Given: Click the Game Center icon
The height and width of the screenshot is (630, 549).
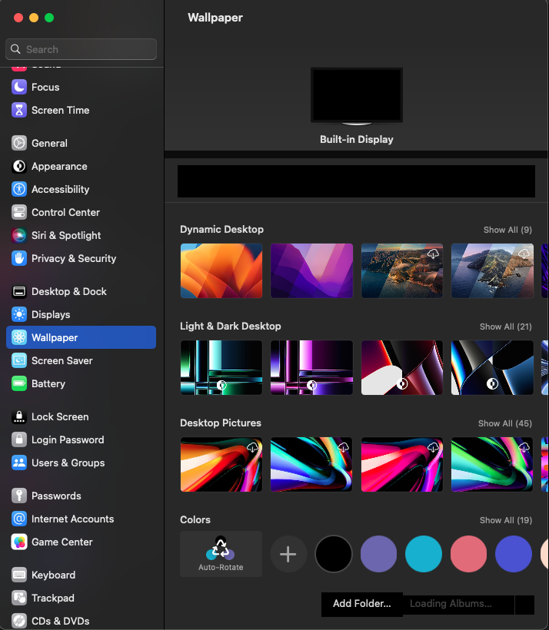Looking at the screenshot, I should pos(19,542).
